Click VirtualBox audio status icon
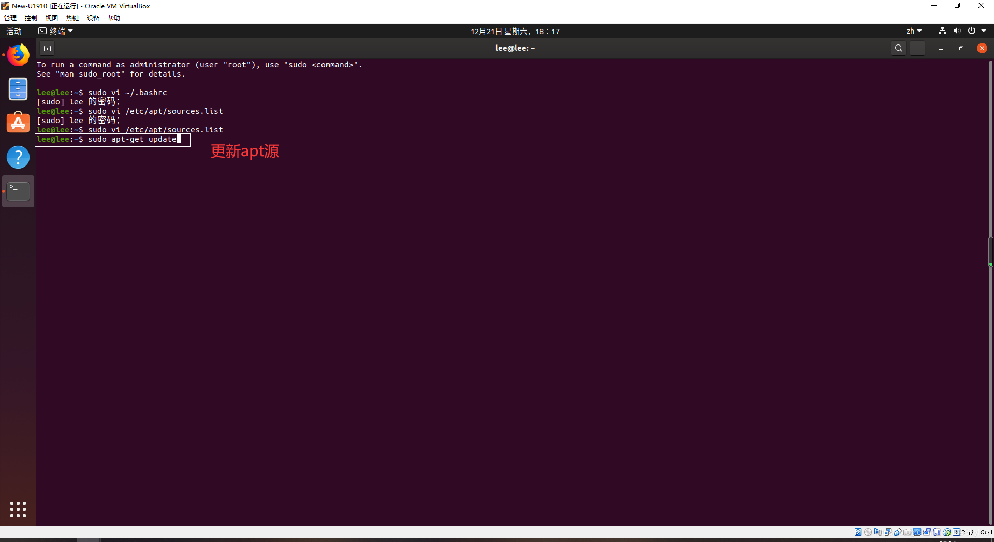The width and height of the screenshot is (994, 542). pos(878,532)
